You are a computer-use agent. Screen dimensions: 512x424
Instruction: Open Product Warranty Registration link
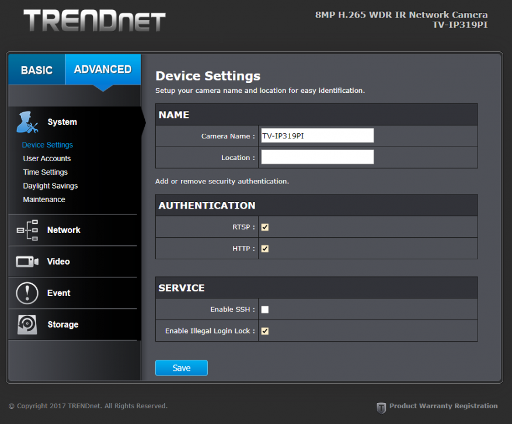tap(444, 406)
